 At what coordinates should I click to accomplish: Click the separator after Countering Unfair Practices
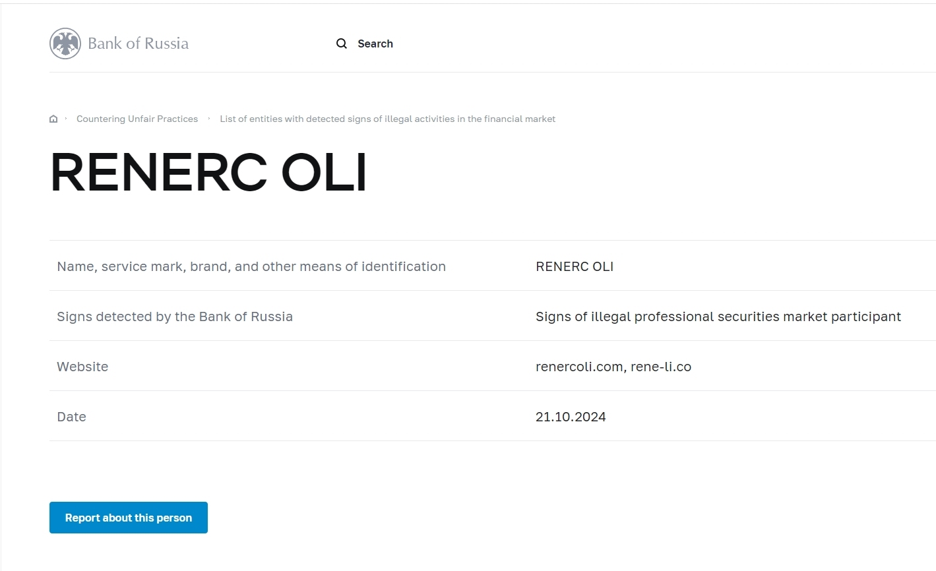point(209,119)
